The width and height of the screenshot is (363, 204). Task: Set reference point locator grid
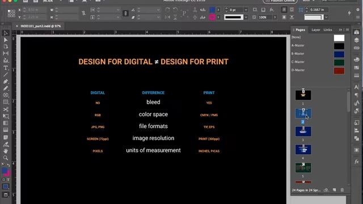point(11,14)
